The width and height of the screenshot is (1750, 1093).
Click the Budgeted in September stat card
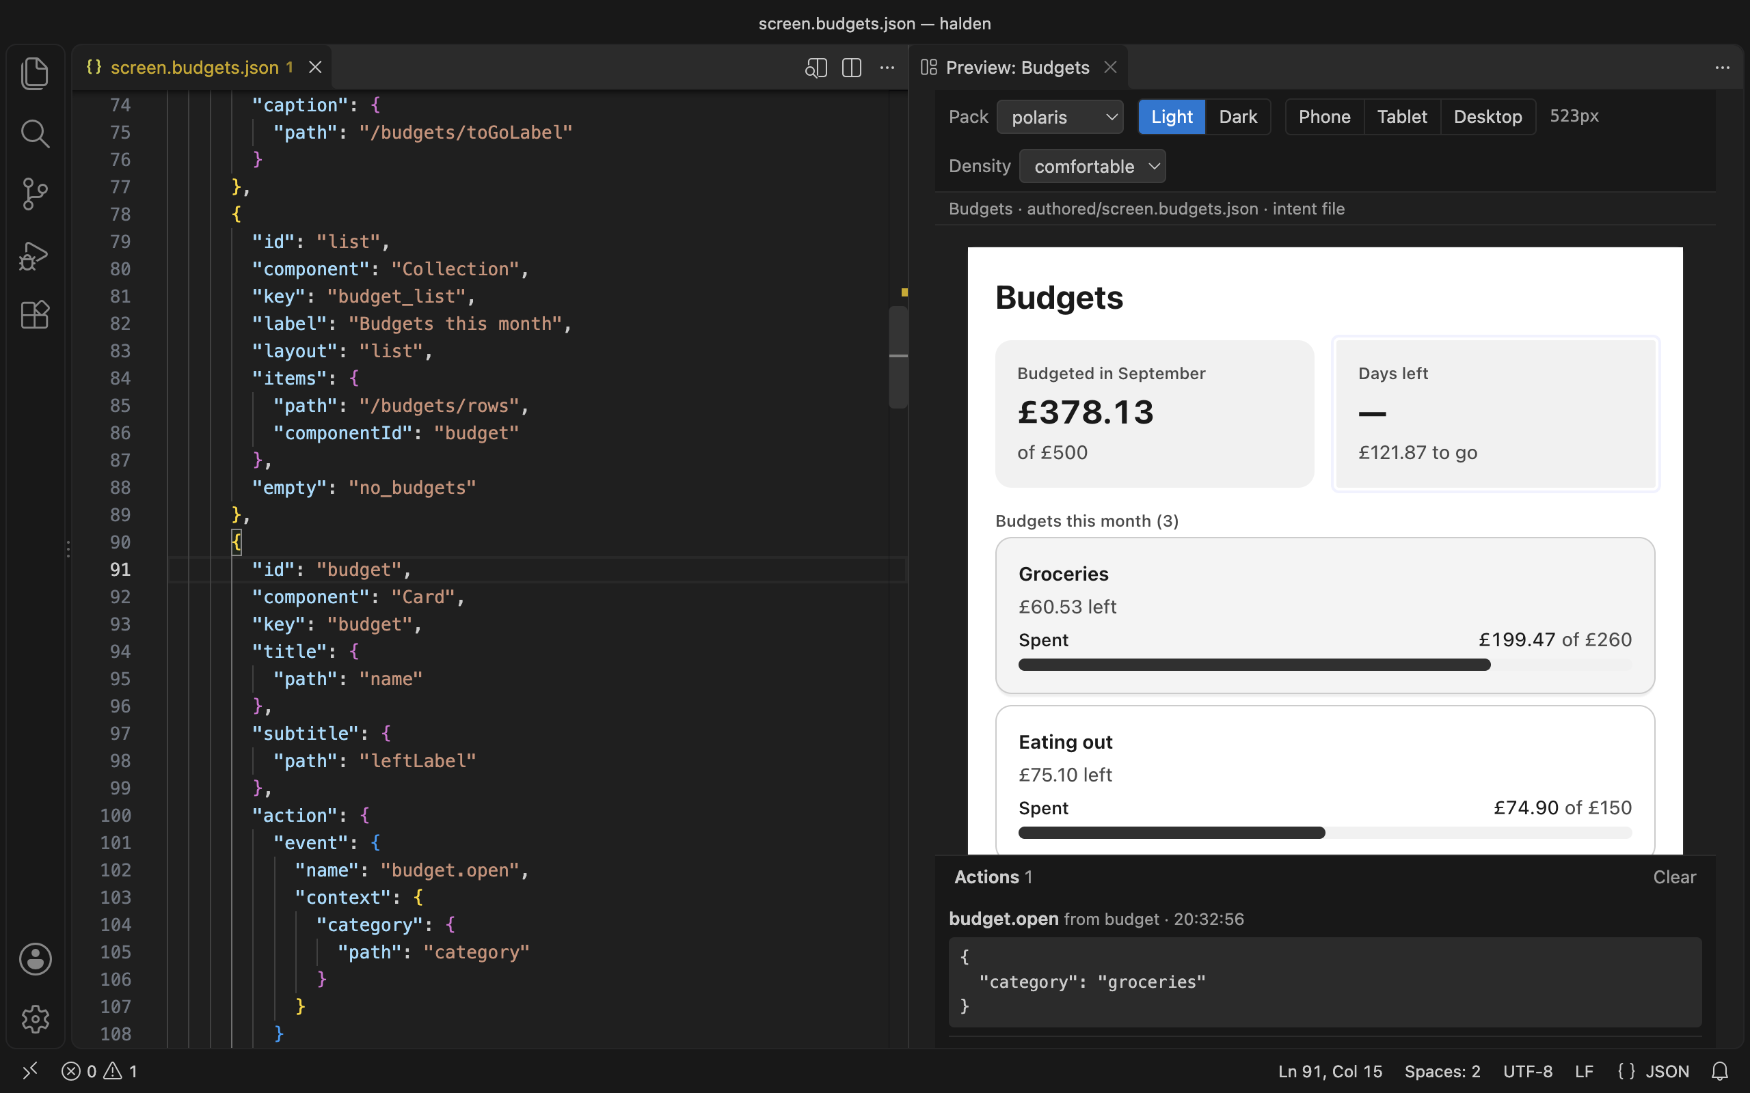1154,413
